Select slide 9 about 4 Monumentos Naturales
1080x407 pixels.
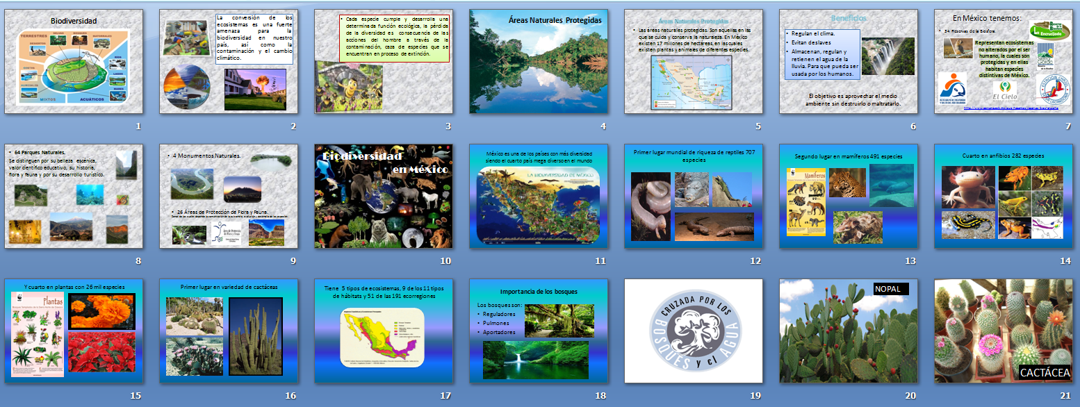click(x=229, y=196)
